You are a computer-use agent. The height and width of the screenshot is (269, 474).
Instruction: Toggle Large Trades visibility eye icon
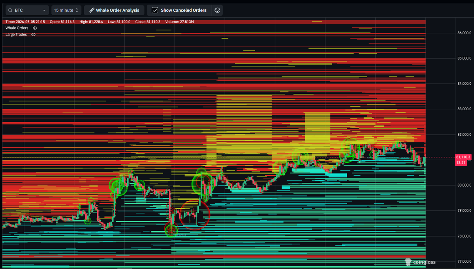click(x=34, y=35)
